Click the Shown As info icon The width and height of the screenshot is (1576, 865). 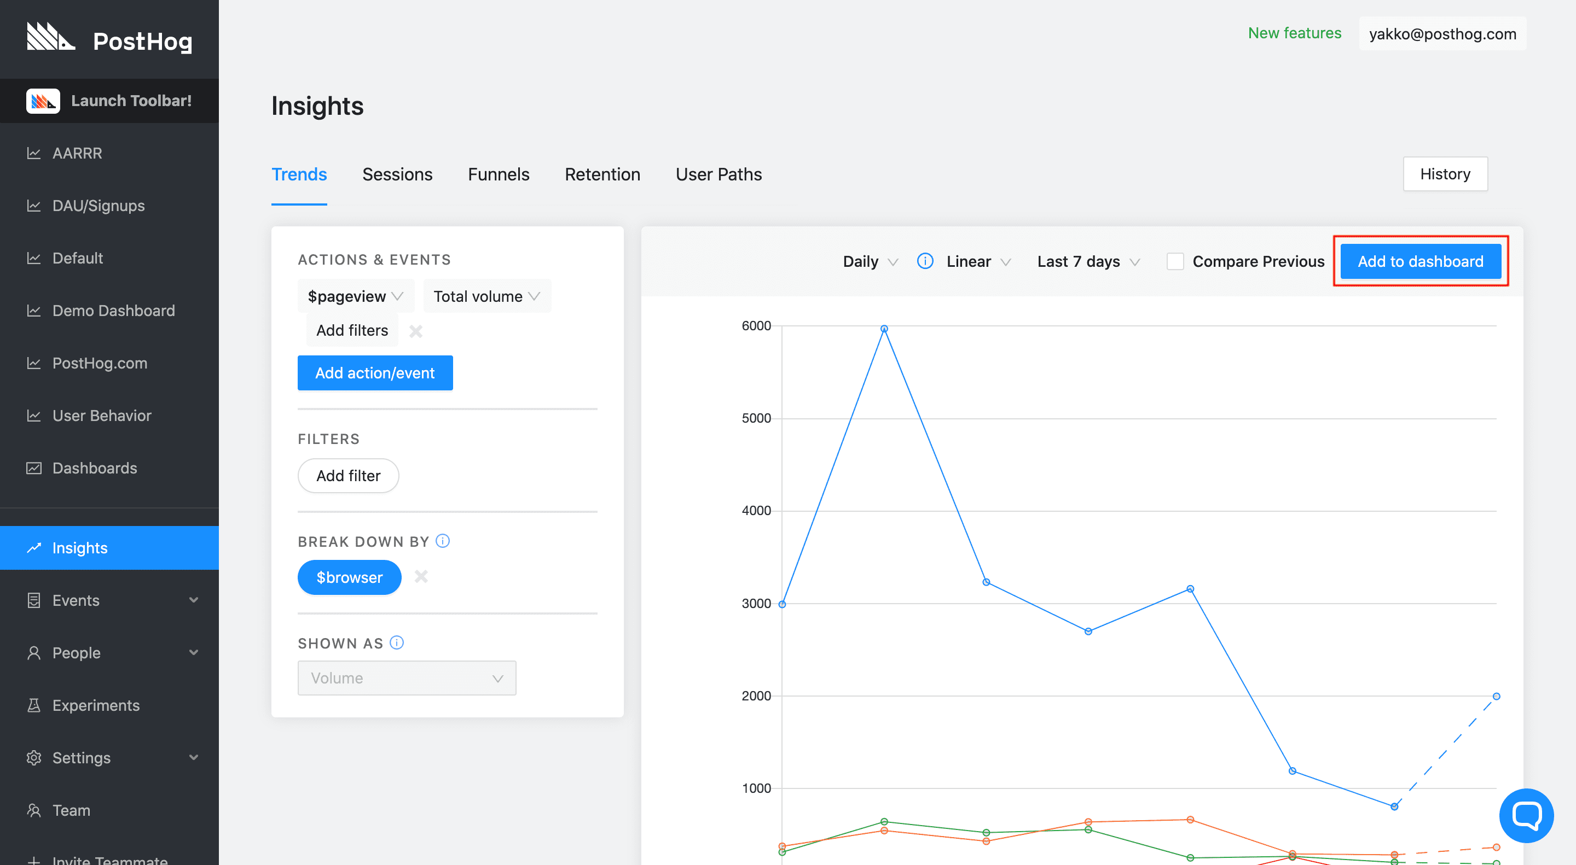click(x=396, y=642)
